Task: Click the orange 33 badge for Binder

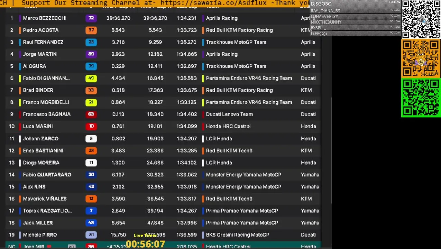Action: pos(91,90)
